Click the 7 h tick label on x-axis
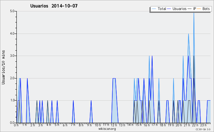The width and height of the screenshot is (214, 132). click(73, 125)
